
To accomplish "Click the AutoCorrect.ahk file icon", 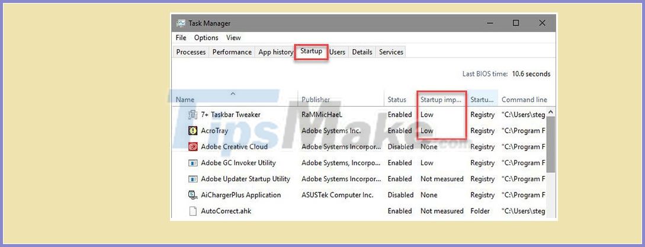I will point(193,211).
